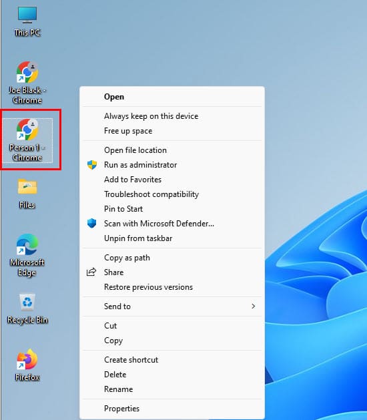The width and height of the screenshot is (367, 420).
Task: Select Open file location
Action: tap(172, 150)
